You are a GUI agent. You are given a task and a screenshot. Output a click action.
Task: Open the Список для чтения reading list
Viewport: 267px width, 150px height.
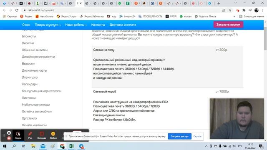coord(252,16)
